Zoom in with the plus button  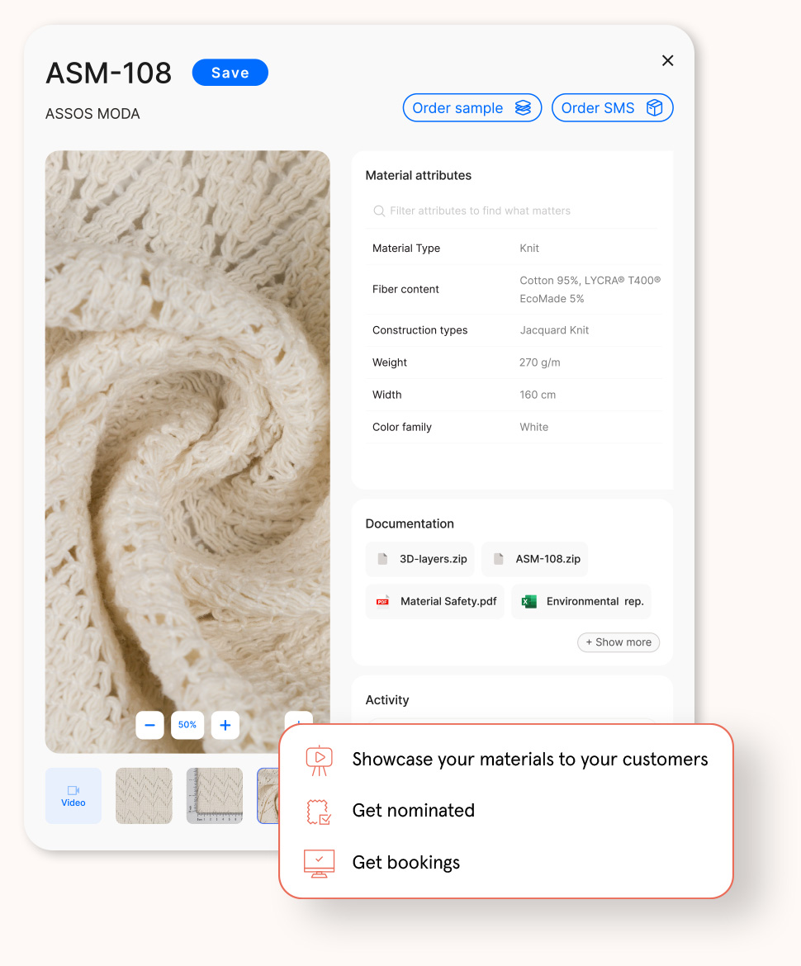tap(225, 725)
